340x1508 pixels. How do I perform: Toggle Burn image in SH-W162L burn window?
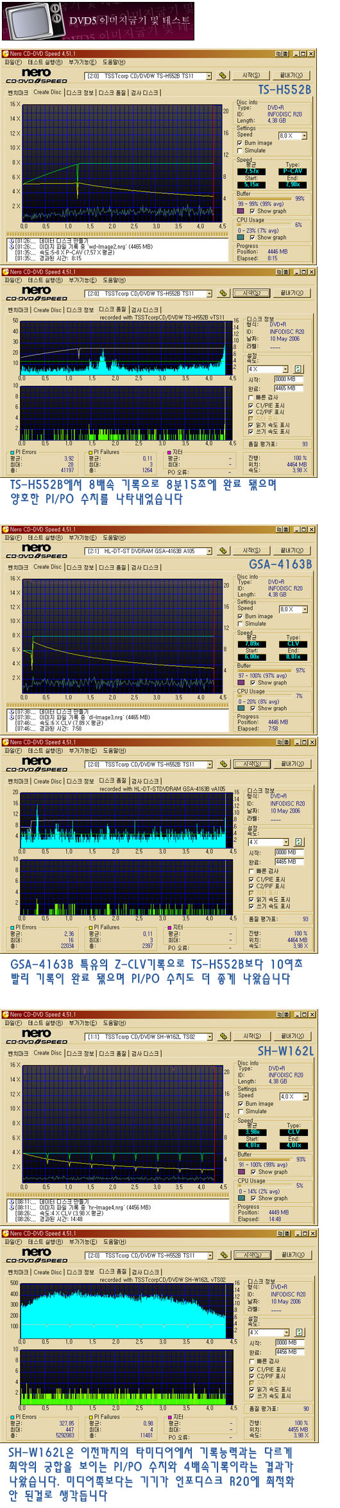(241, 1104)
